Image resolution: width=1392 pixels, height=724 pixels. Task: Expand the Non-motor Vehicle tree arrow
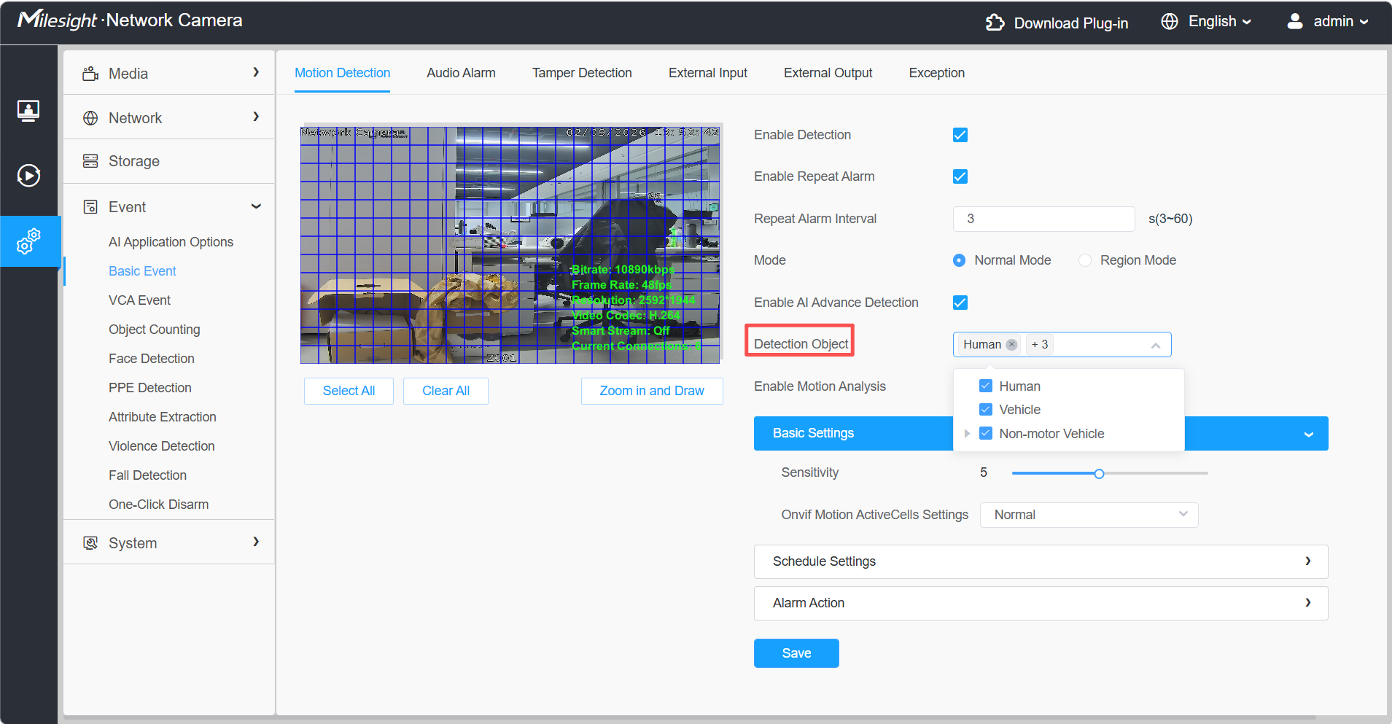(967, 434)
